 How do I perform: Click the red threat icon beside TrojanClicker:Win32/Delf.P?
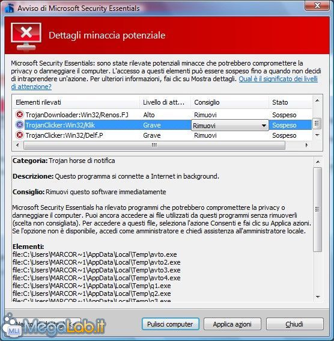click(20, 135)
